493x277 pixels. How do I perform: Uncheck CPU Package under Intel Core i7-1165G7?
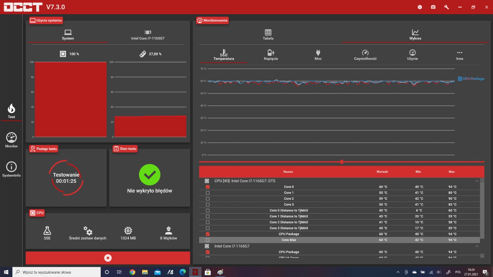(x=208, y=252)
